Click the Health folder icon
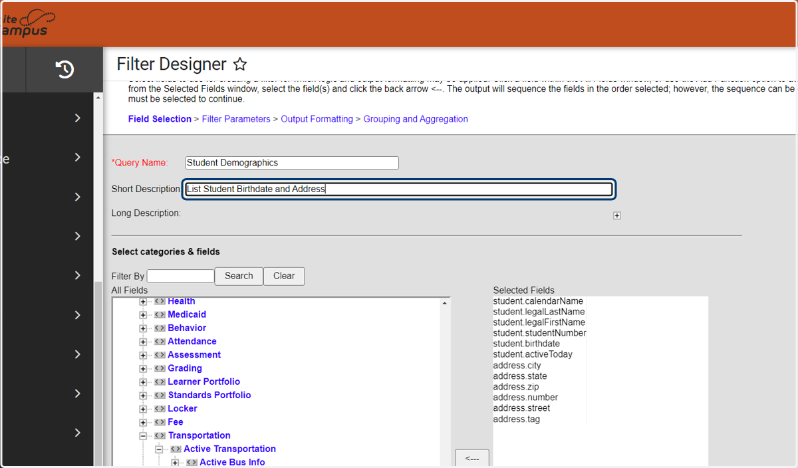The image size is (798, 468). [160, 301]
